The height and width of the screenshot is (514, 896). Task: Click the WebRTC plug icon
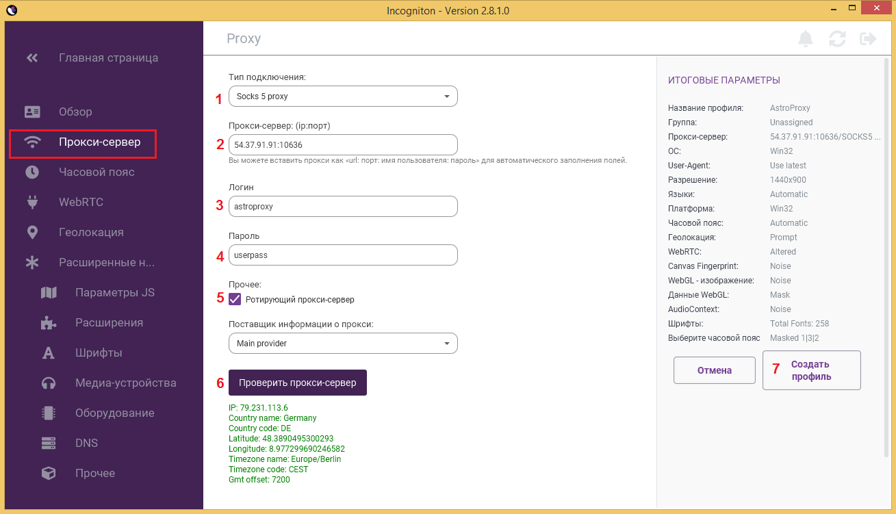tap(32, 202)
